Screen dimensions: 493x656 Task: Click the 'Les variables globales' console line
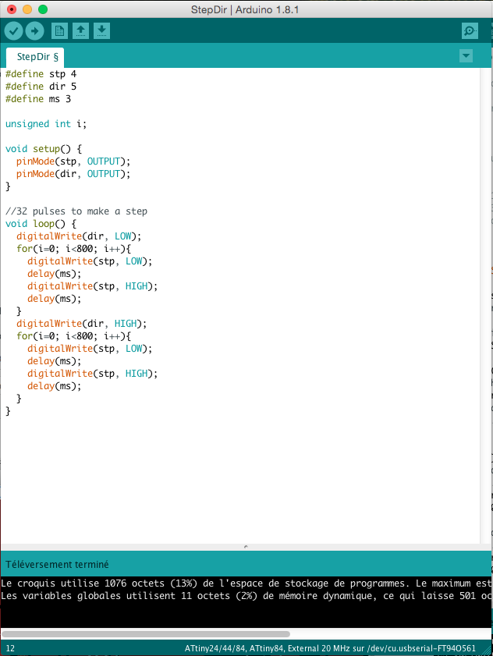pos(246,596)
